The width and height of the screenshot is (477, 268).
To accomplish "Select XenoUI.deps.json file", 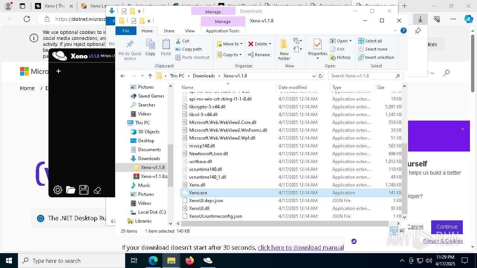I will (x=206, y=201).
